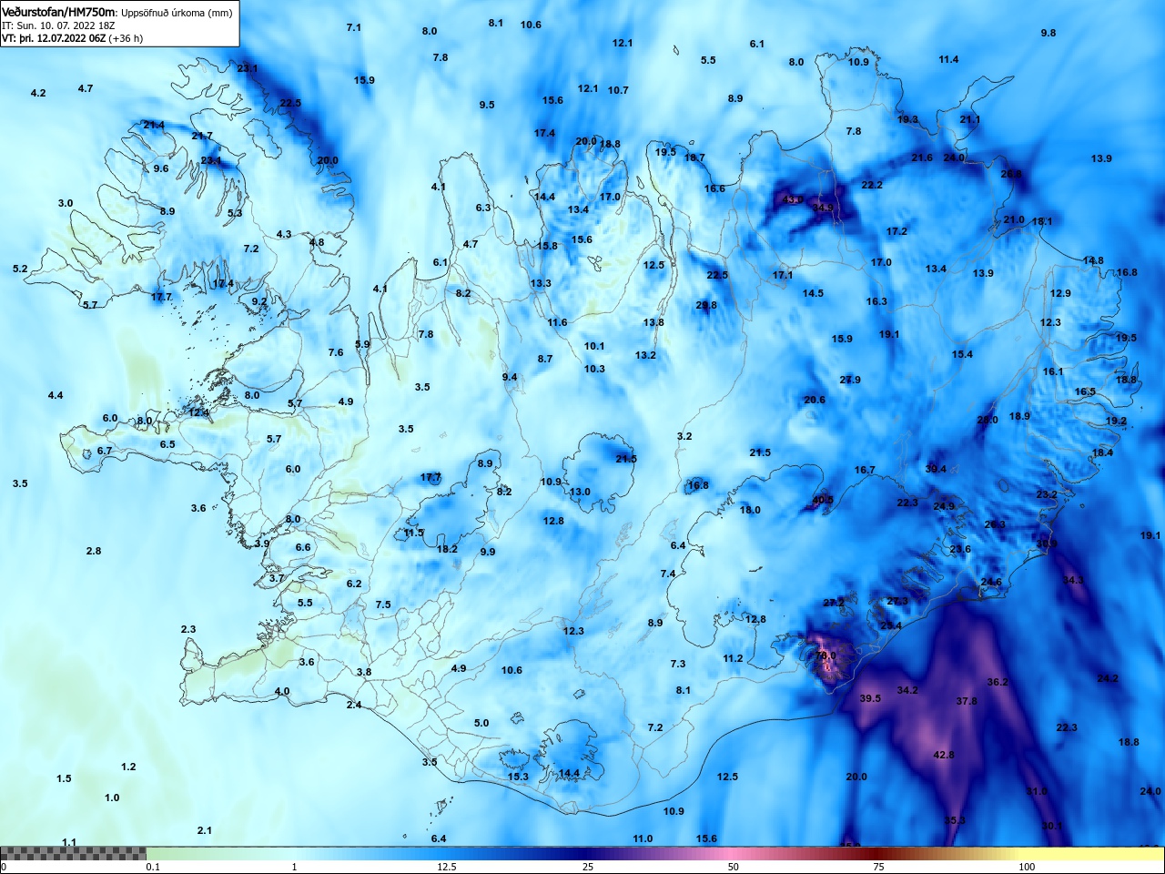The image size is (1165, 874).
Task: Click the 39.5 precipitation value
Action: [x=870, y=698]
